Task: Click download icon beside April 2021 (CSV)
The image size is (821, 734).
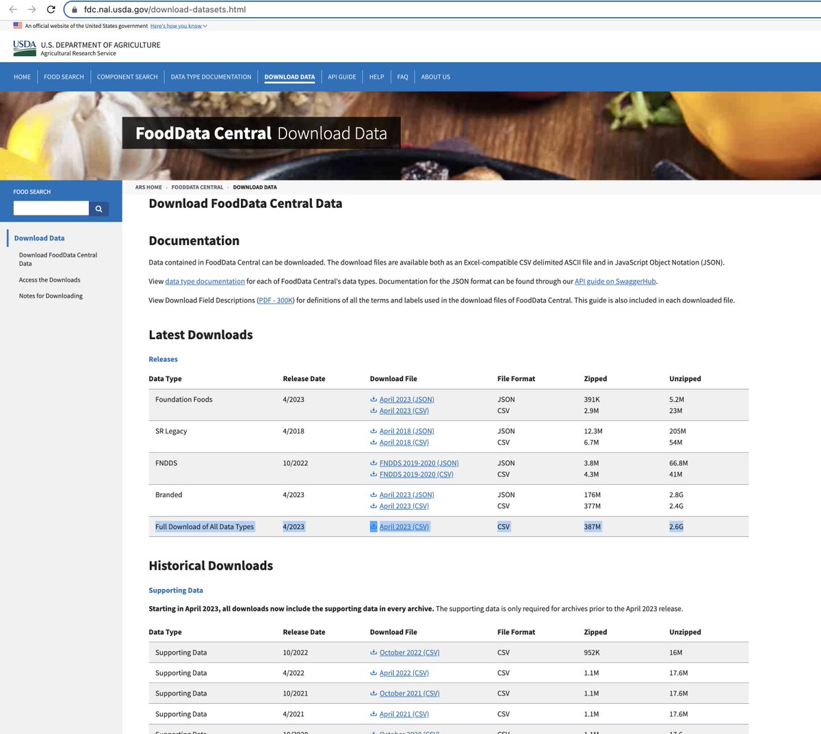Action: click(374, 714)
